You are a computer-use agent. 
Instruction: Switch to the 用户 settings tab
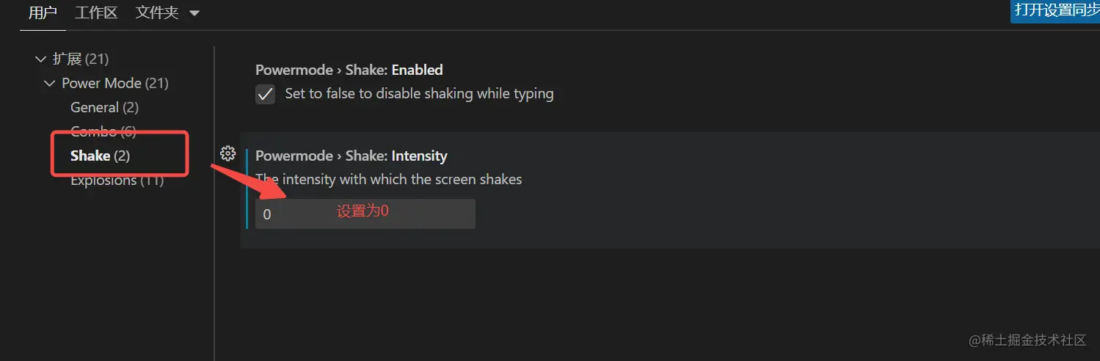pos(43,13)
